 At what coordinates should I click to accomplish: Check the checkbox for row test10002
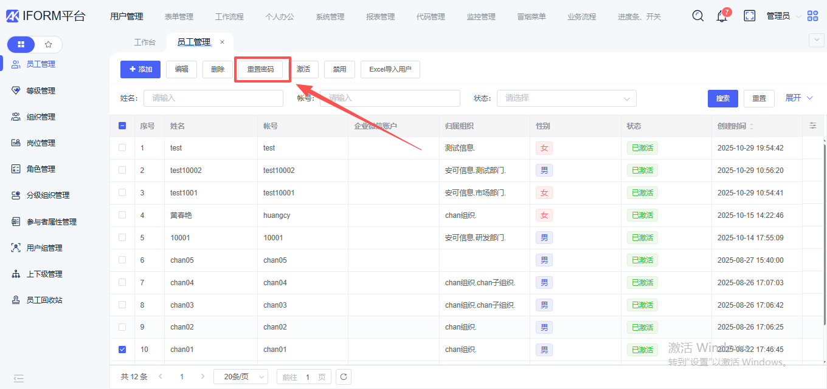[x=122, y=170]
